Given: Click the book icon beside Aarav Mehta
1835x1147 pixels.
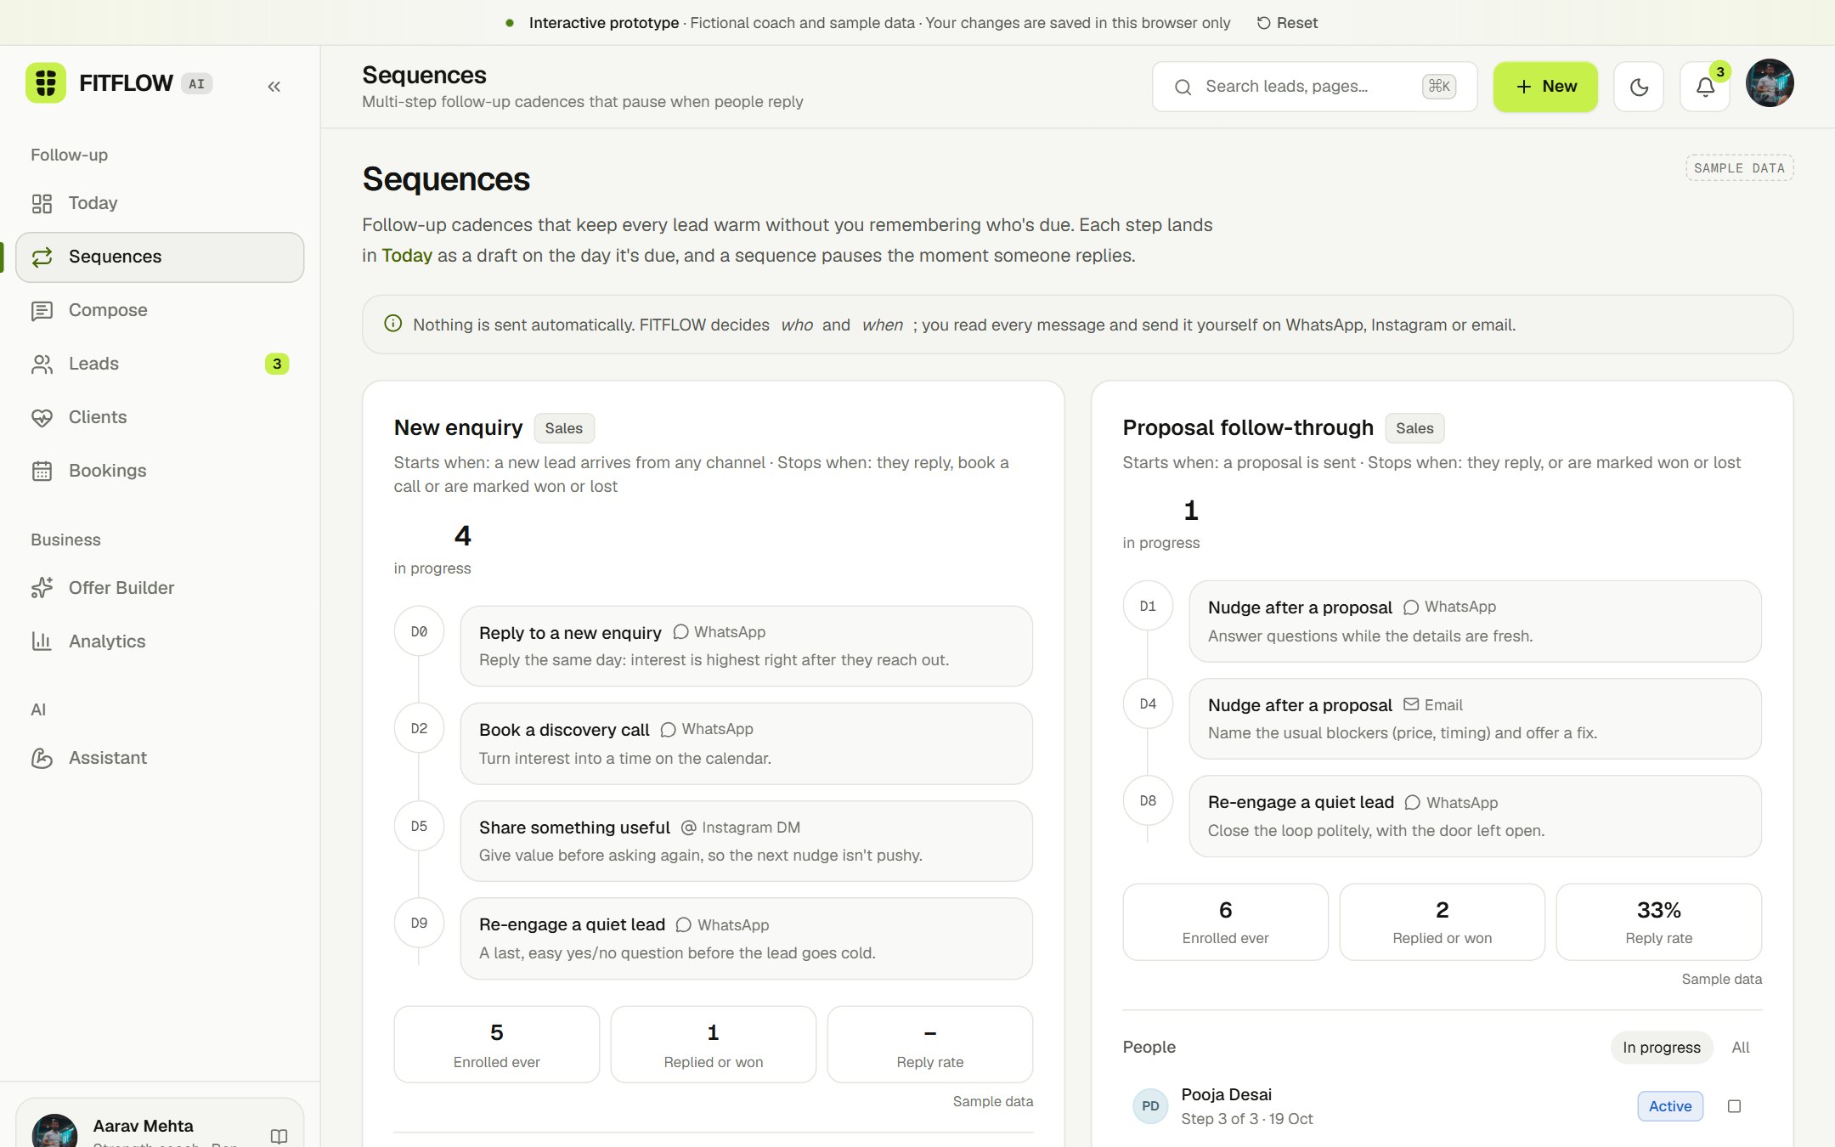Looking at the screenshot, I should point(279,1136).
